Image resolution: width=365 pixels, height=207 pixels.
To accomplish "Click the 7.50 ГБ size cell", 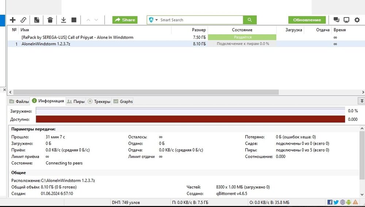I will click(x=199, y=37).
